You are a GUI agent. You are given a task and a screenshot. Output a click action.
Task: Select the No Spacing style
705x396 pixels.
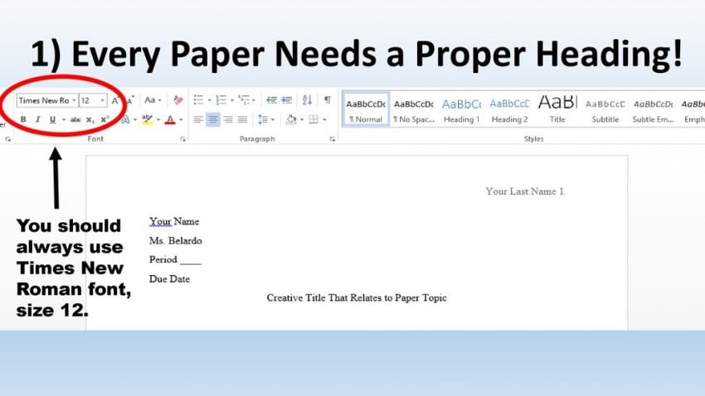pos(413,109)
